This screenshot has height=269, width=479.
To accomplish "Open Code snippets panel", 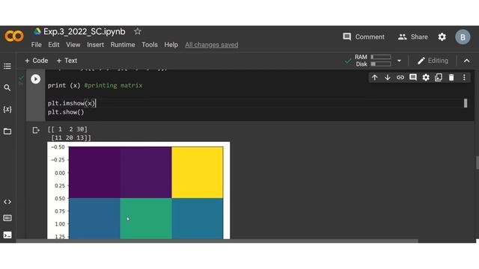I will [7, 202].
